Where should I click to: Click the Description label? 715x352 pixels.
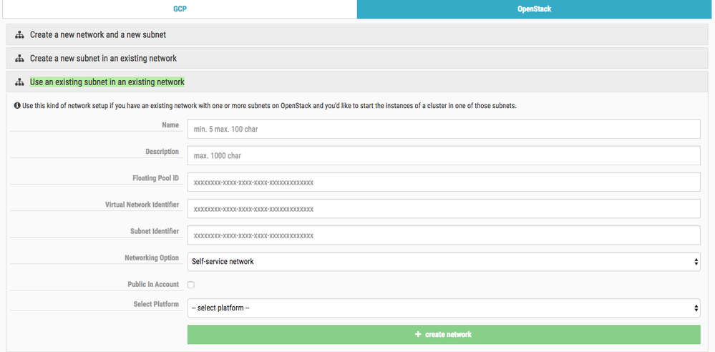pos(162,152)
